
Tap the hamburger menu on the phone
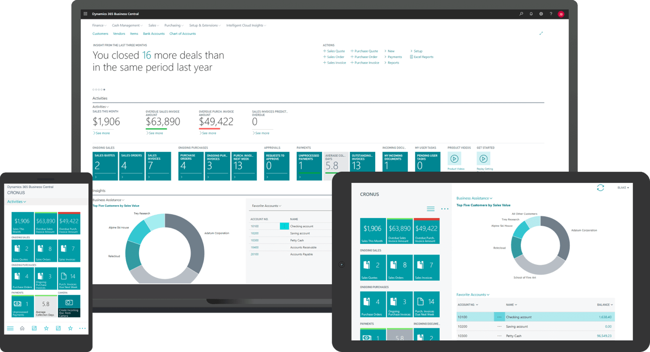coord(10,328)
